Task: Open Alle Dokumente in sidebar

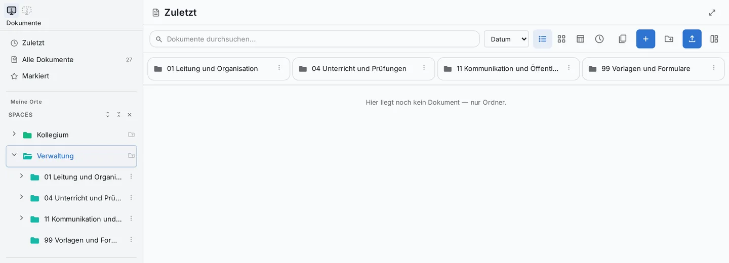Action: tap(71, 60)
